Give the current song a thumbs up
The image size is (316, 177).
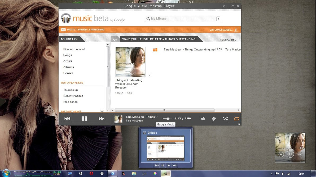203,118
